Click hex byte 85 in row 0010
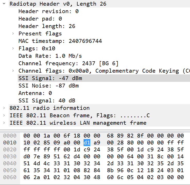 47,143
